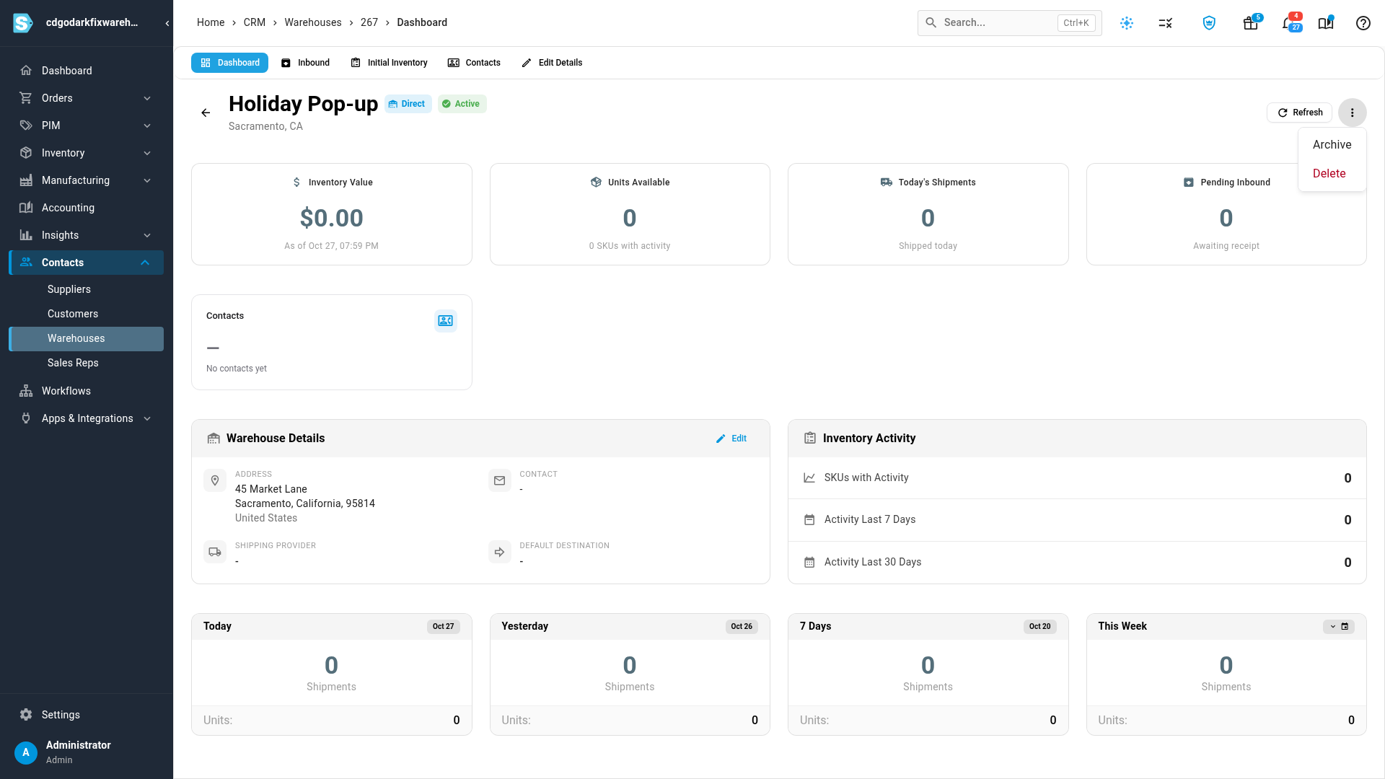Screen dimensions: 1385x779
Task: Click the task list checklist icon
Action: (1166, 23)
